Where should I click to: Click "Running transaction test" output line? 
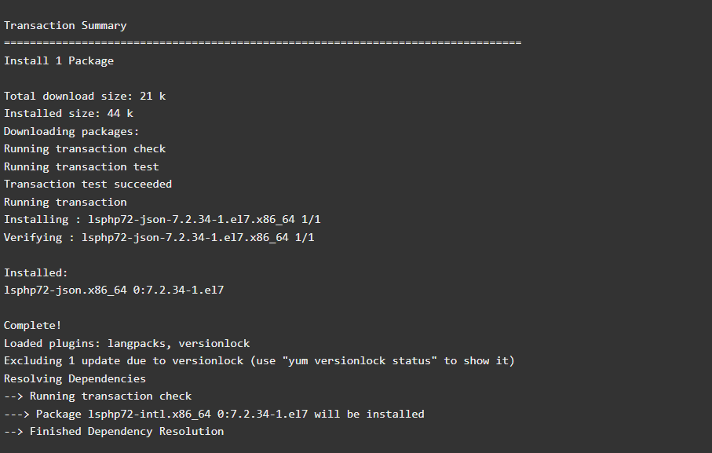[82, 166]
